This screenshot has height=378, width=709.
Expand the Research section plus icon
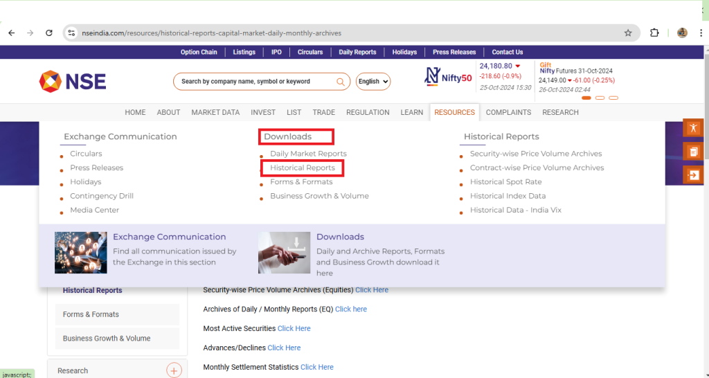click(174, 371)
